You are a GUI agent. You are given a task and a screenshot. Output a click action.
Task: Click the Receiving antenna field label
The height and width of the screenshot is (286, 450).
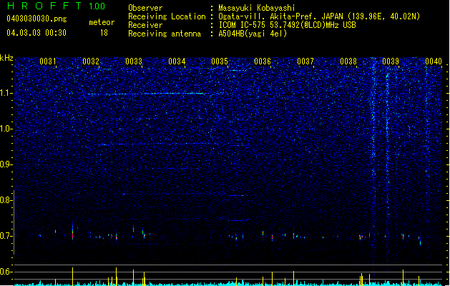[165, 34]
